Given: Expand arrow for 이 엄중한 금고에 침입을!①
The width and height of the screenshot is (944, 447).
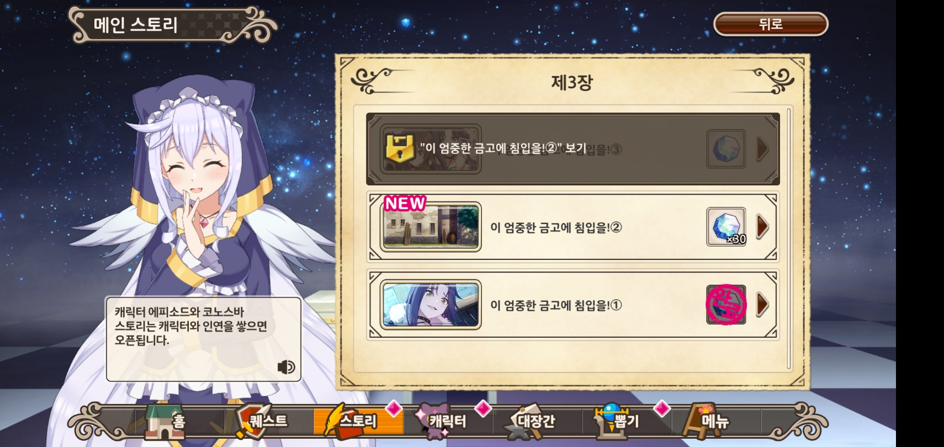Looking at the screenshot, I should (762, 305).
